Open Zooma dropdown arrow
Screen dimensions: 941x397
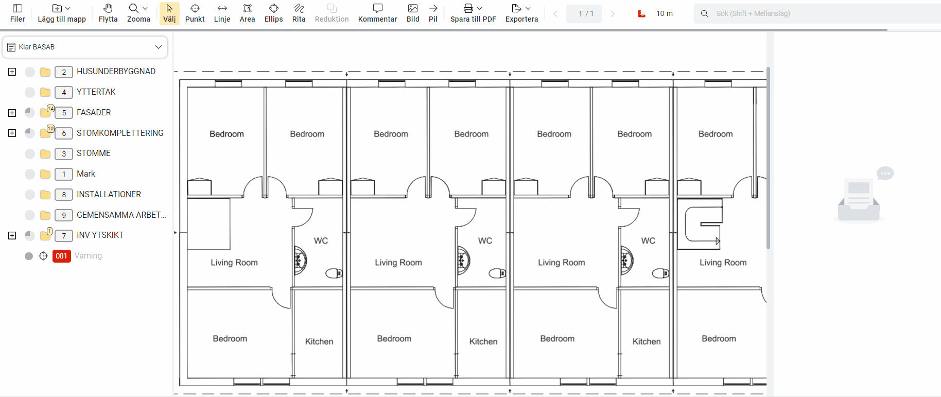point(145,9)
